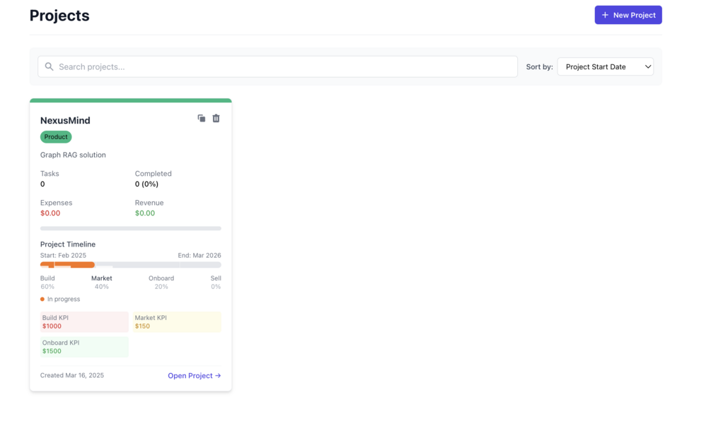Viewport: 711px width, 443px height.
Task: Click the End: Mar 2026 date
Action: pos(200,256)
